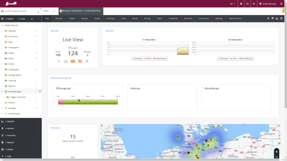The width and height of the screenshot is (287, 161).
Task: Click the cursor/click icon beside Klicks count
Action: click(x=59, y=61)
